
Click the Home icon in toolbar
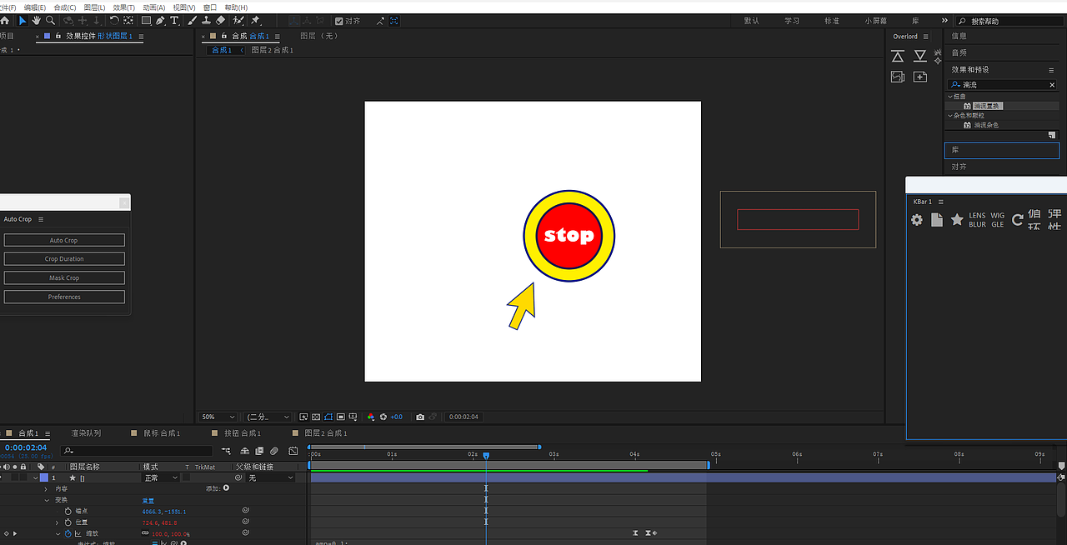(6, 20)
